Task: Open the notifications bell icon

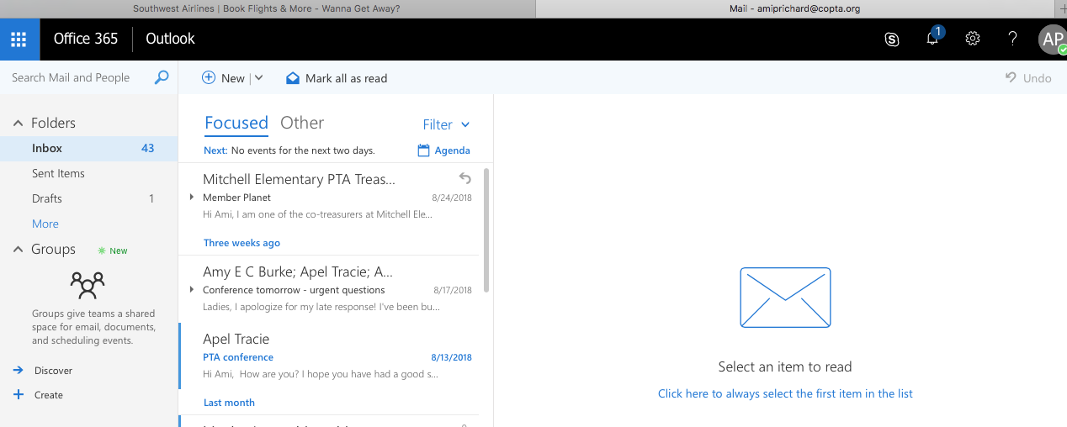Action: 932,39
